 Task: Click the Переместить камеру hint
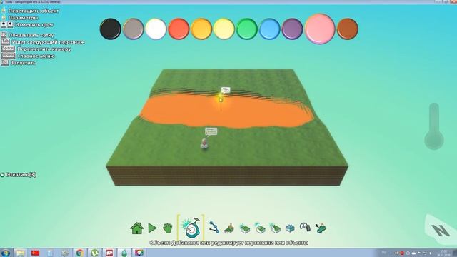coord(44,49)
